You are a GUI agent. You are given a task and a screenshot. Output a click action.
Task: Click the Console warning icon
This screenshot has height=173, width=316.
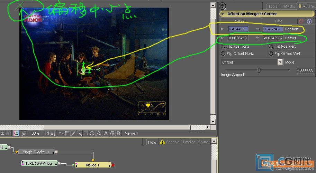click(x=162, y=142)
